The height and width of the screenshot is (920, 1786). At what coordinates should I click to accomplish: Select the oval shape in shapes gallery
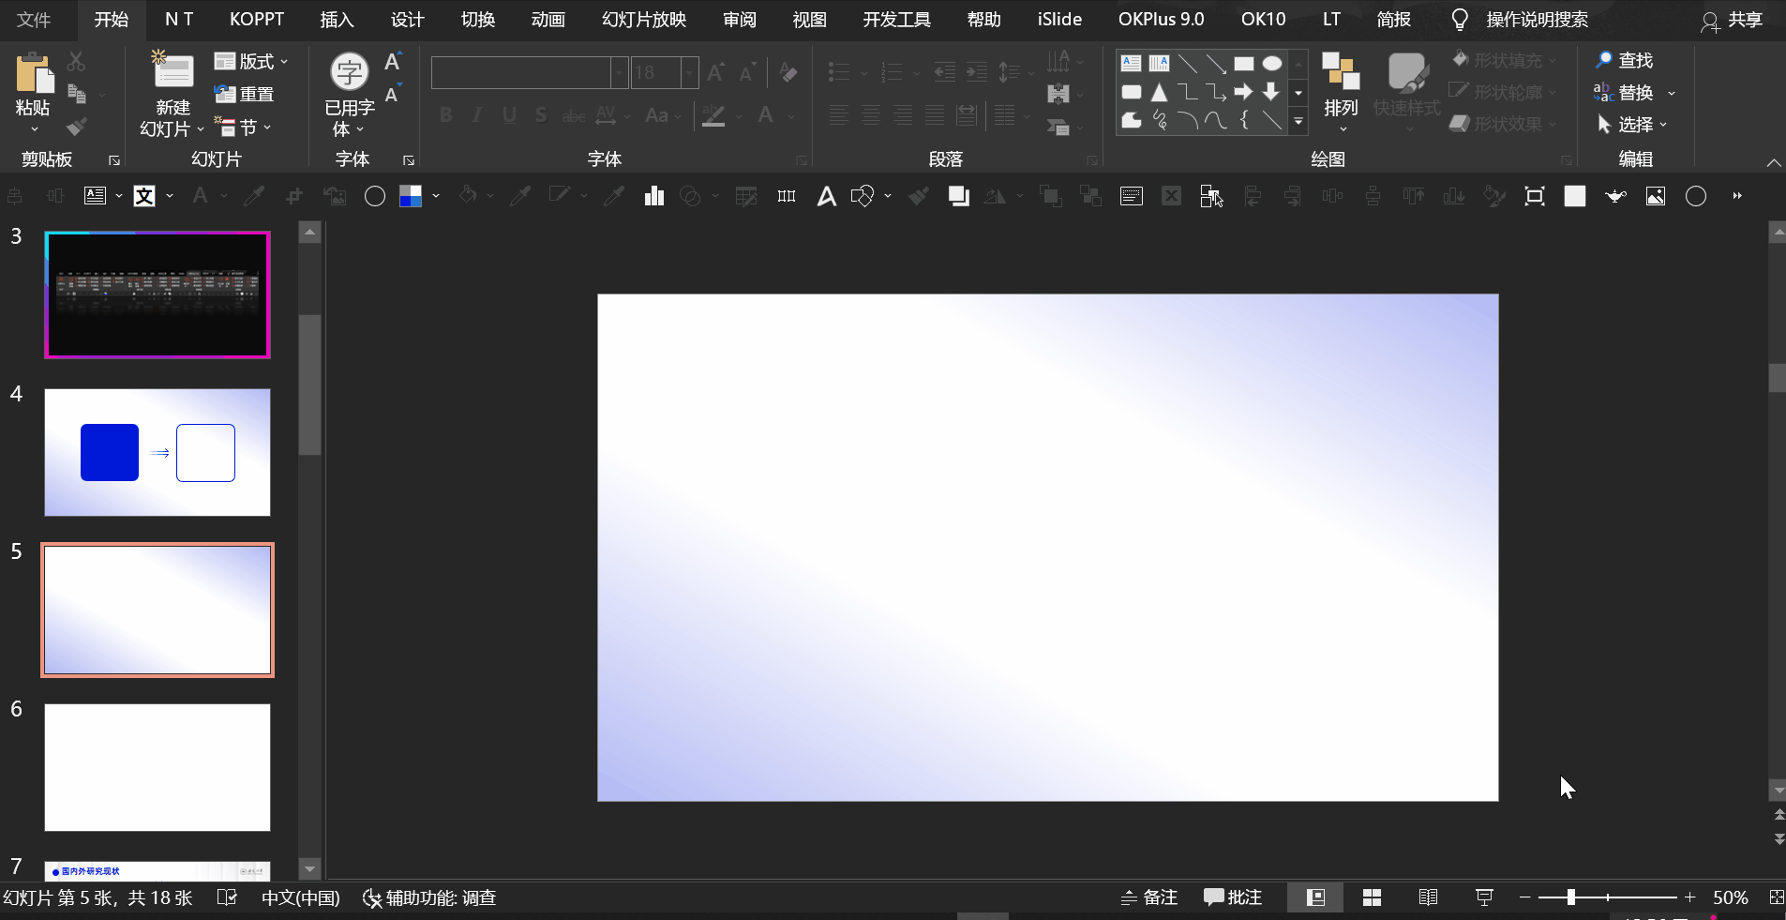click(1271, 64)
